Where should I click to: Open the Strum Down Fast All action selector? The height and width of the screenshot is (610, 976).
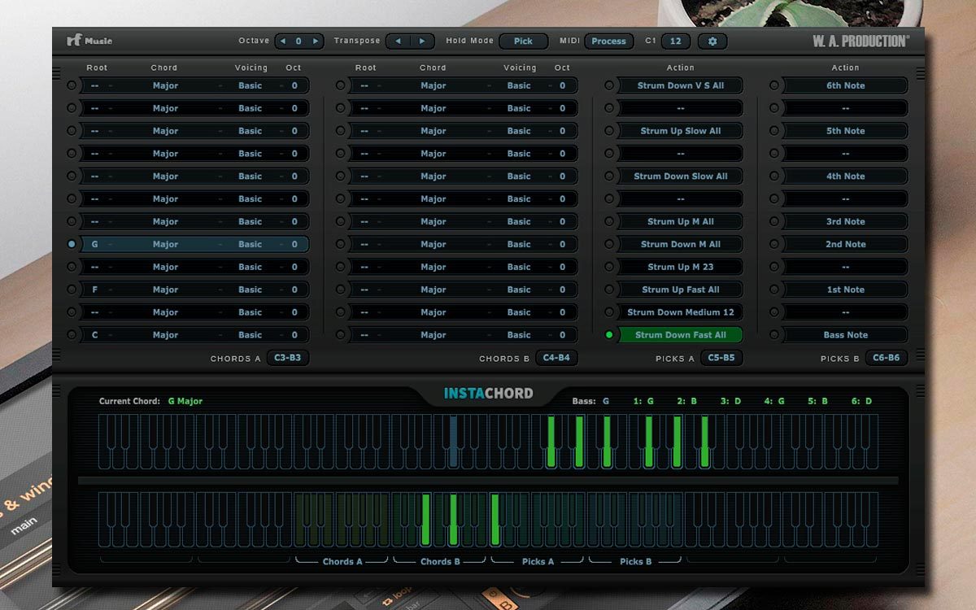(x=681, y=335)
